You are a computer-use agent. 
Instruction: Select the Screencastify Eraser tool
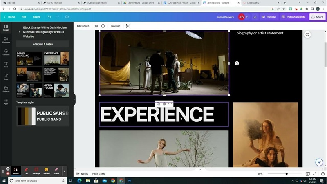(57, 171)
